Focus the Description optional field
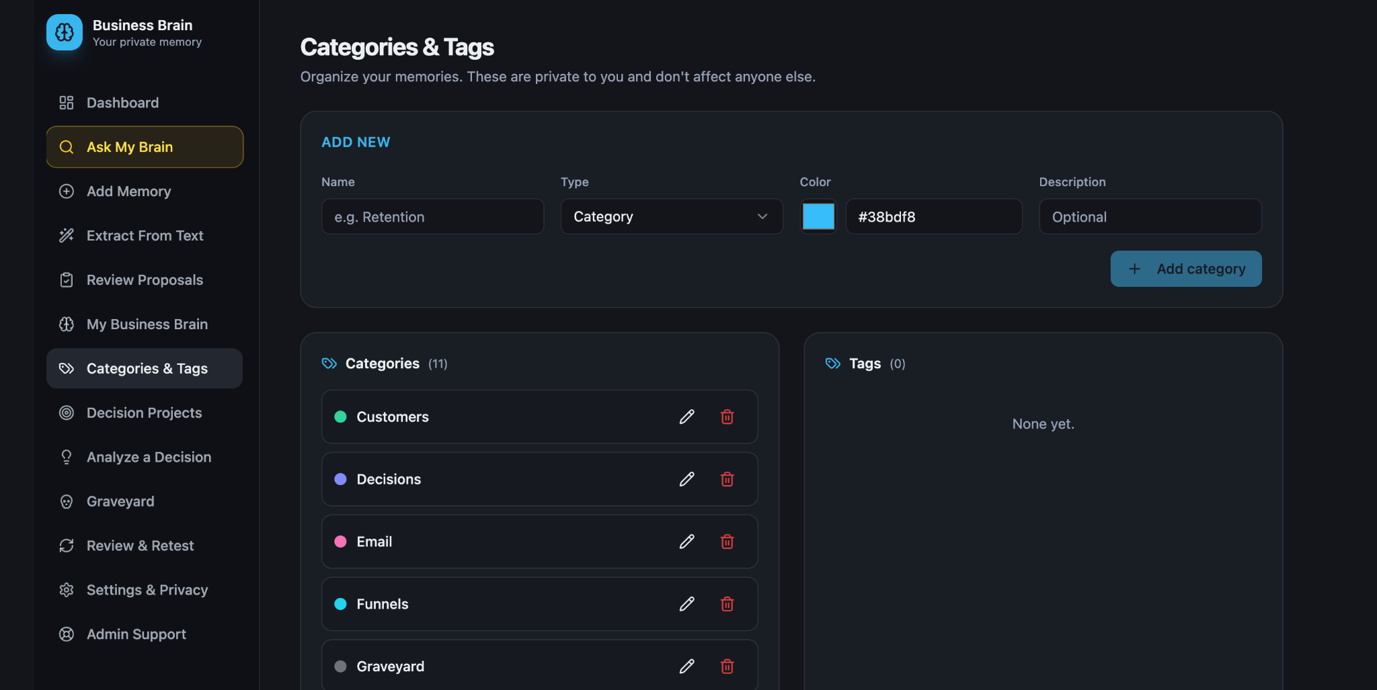 click(x=1150, y=216)
